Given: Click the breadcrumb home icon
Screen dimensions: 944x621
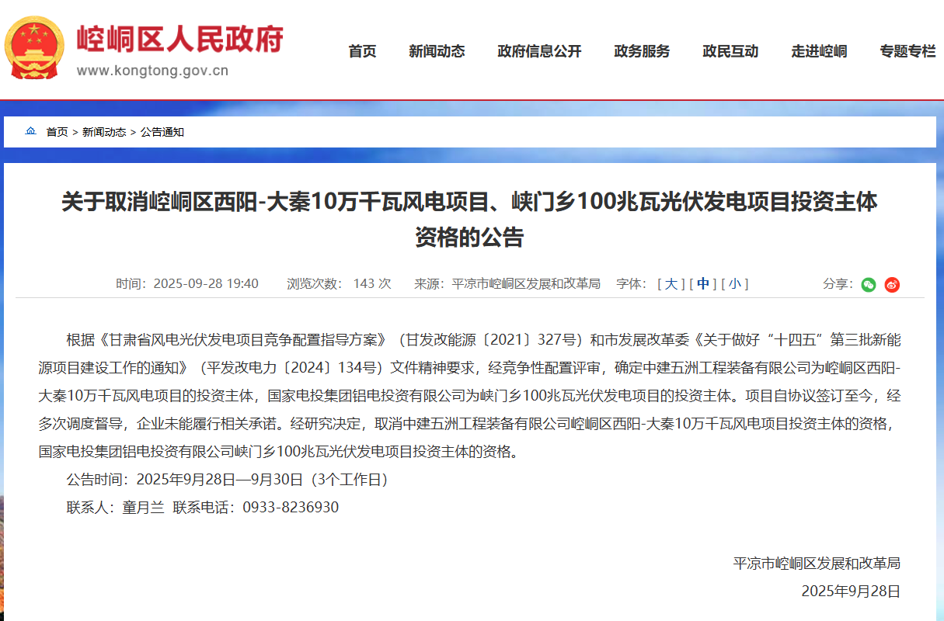Looking at the screenshot, I should (x=31, y=131).
